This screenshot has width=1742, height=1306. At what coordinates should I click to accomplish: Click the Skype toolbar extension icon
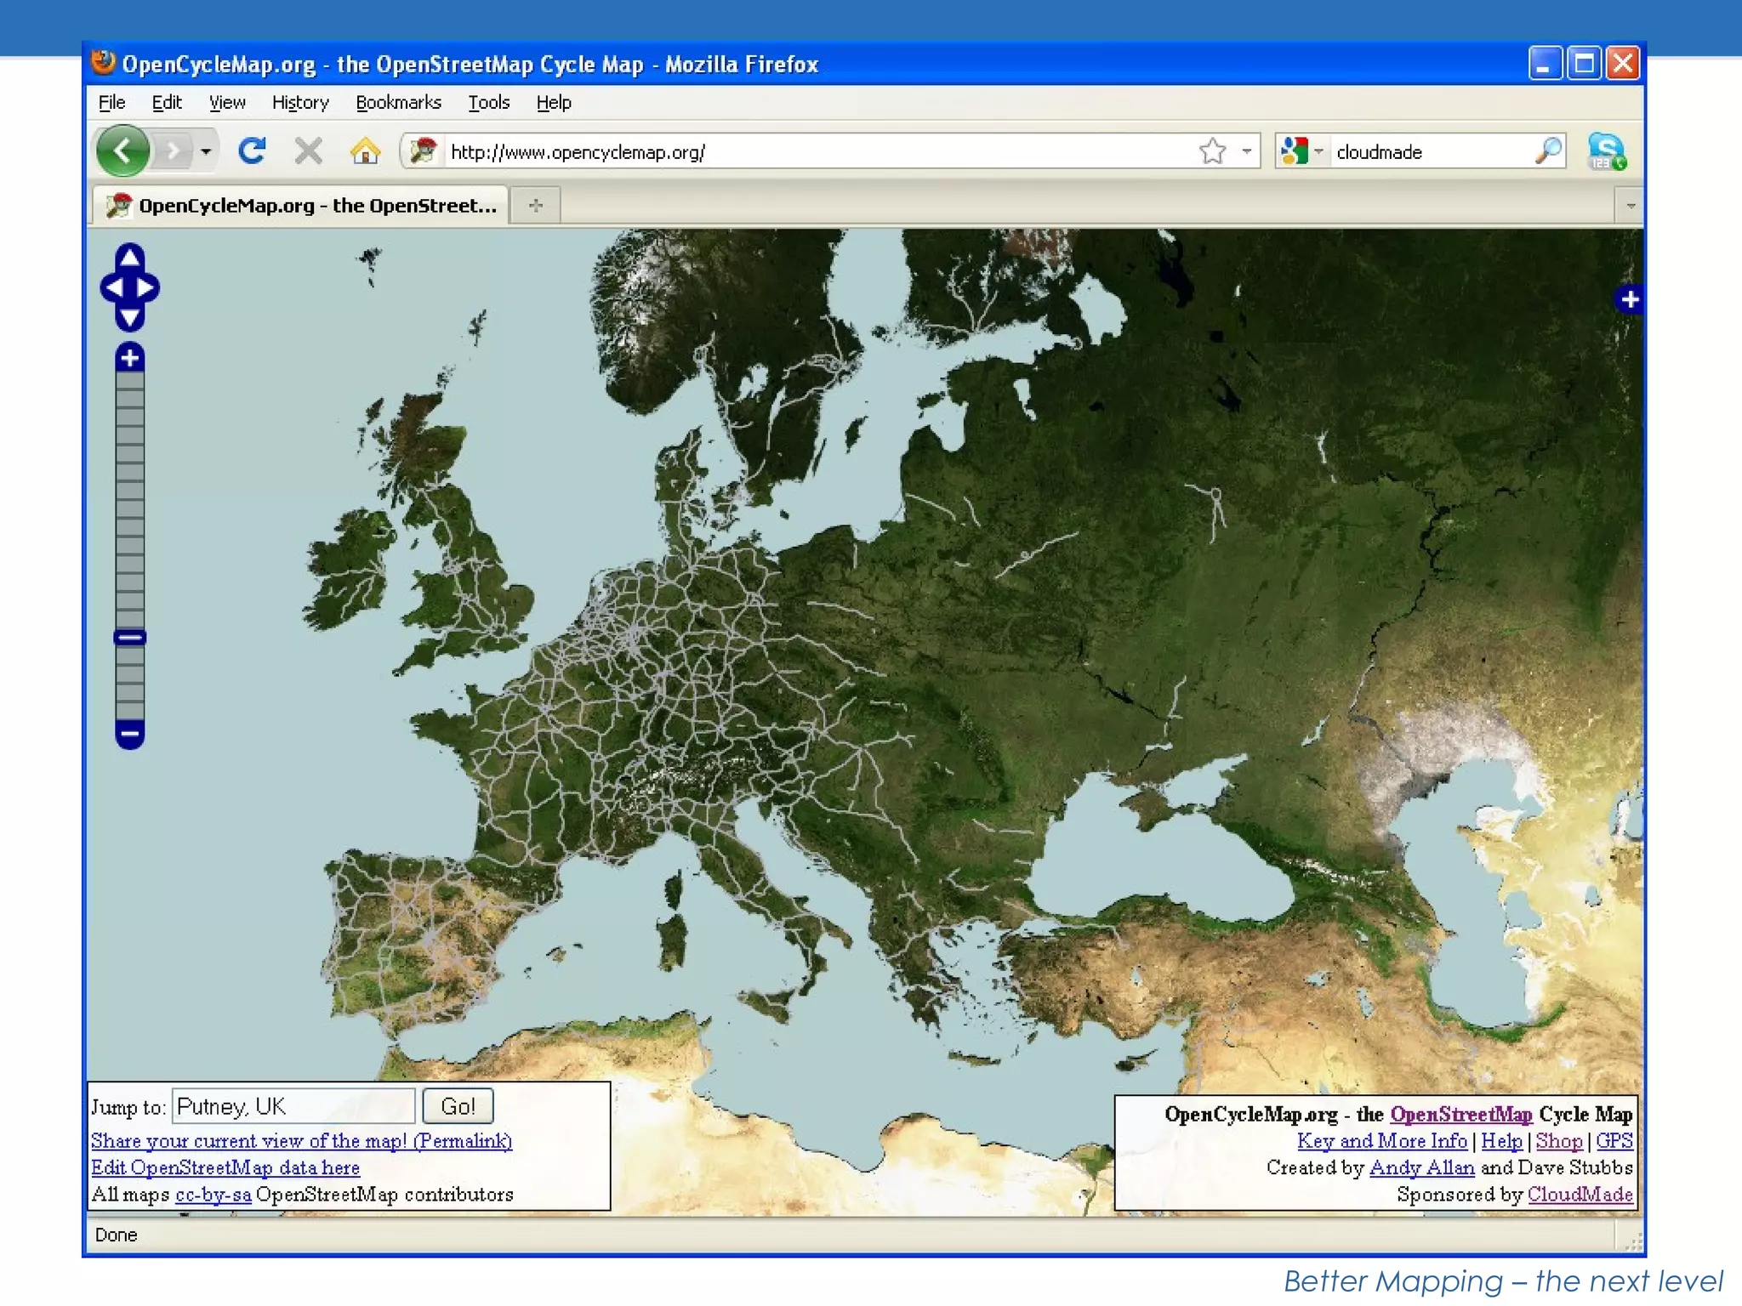pos(1607,151)
